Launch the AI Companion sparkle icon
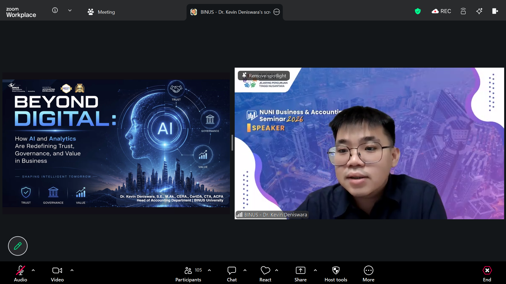Viewport: 506px width, 284px height. pyautogui.click(x=479, y=11)
